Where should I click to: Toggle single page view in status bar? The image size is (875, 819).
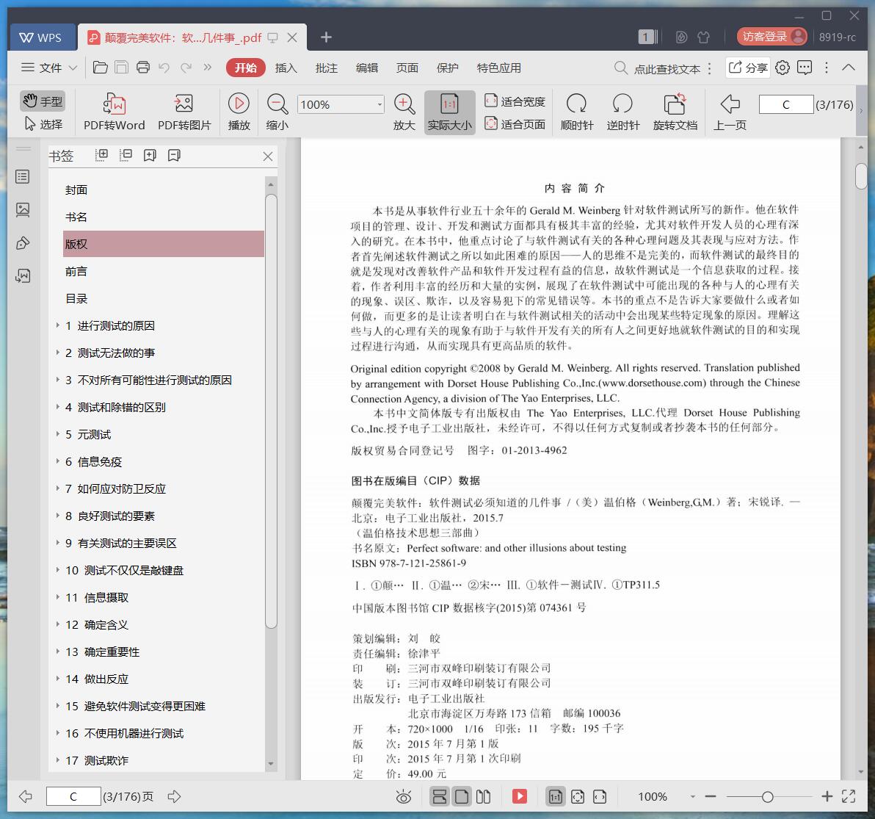coord(462,796)
